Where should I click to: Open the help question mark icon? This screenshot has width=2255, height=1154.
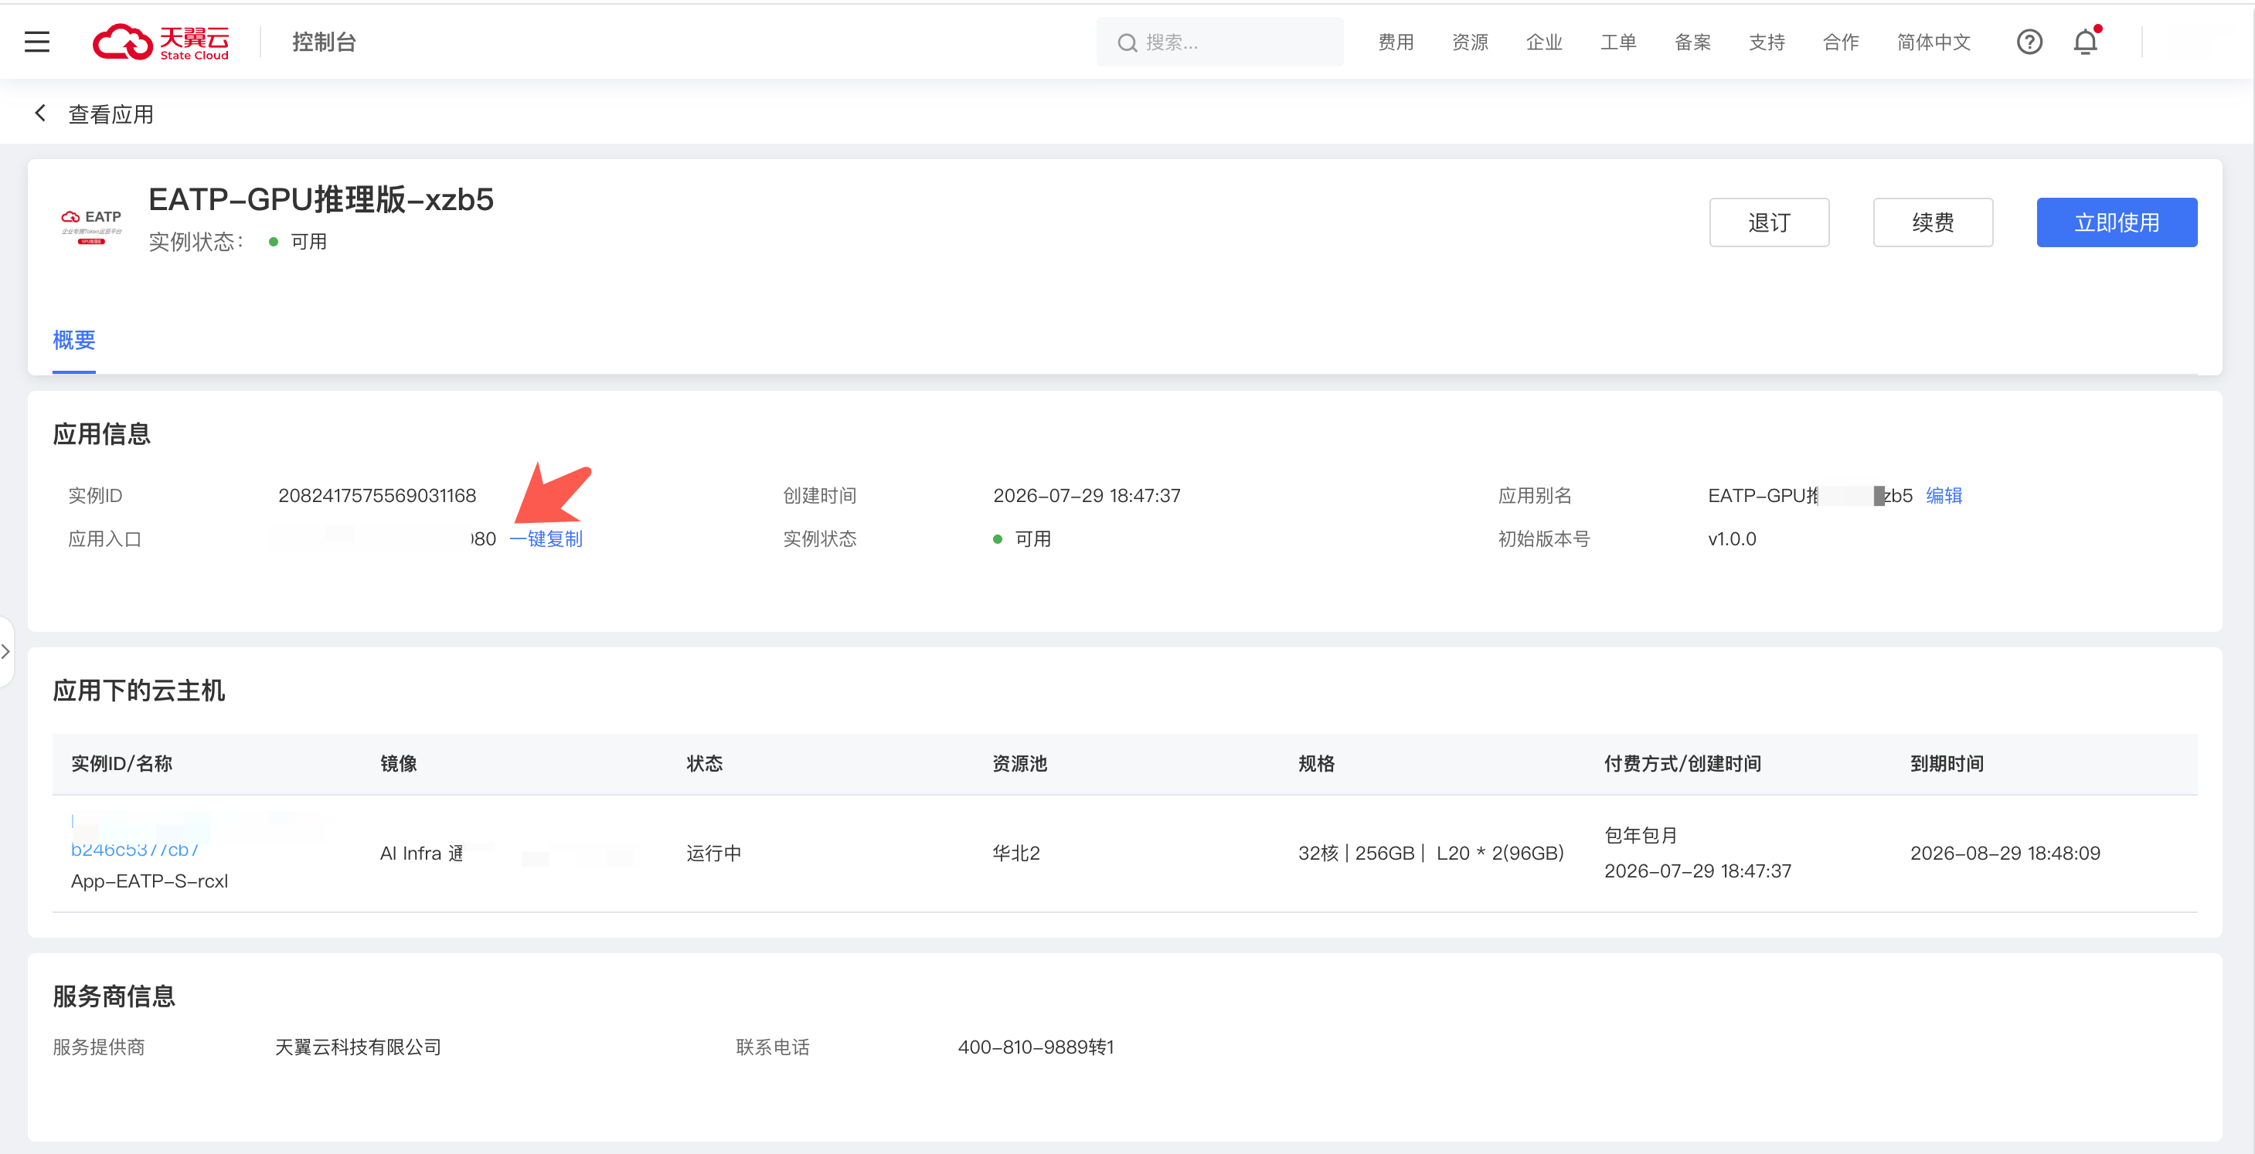pyautogui.click(x=2029, y=42)
